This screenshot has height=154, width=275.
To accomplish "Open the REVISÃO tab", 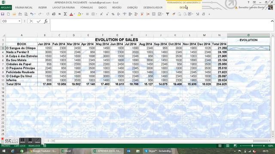I will click(x=117, y=8).
